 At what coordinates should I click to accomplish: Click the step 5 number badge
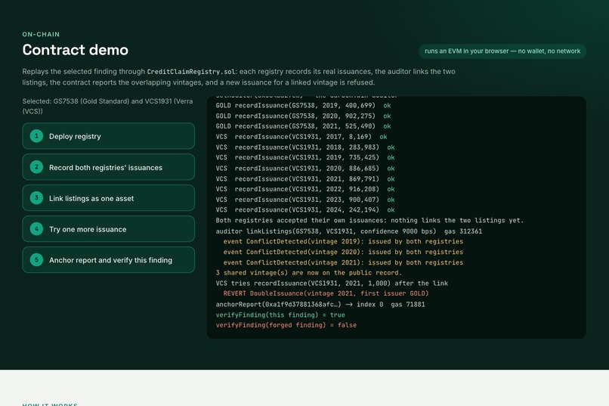click(36, 260)
